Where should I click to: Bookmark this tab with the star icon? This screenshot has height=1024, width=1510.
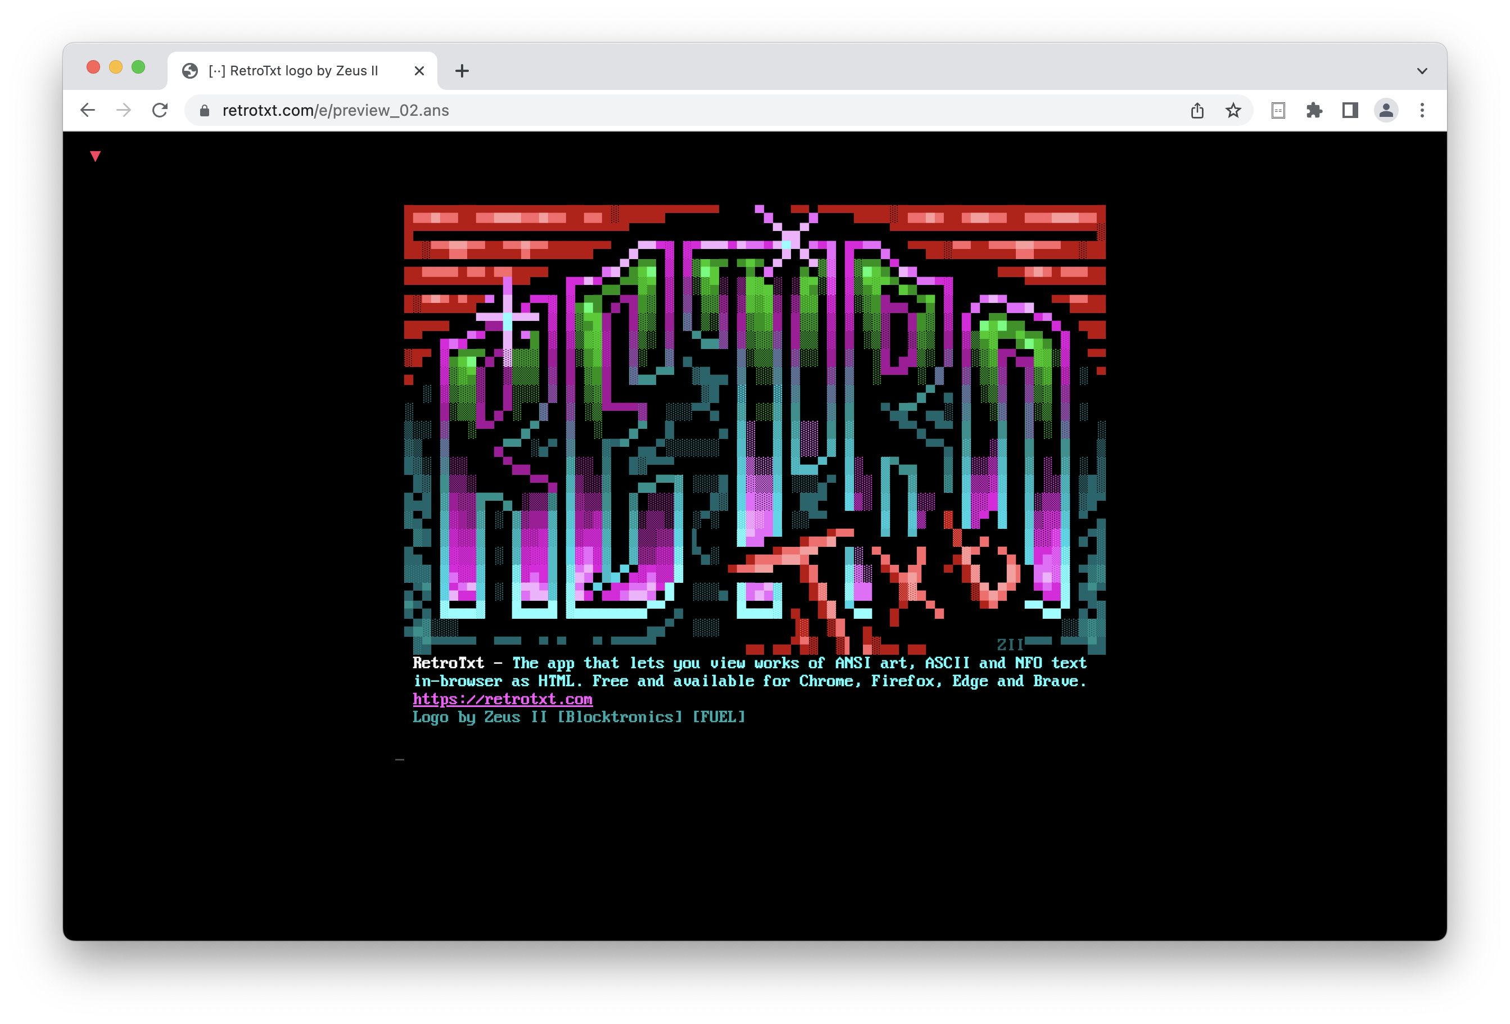pos(1233,111)
